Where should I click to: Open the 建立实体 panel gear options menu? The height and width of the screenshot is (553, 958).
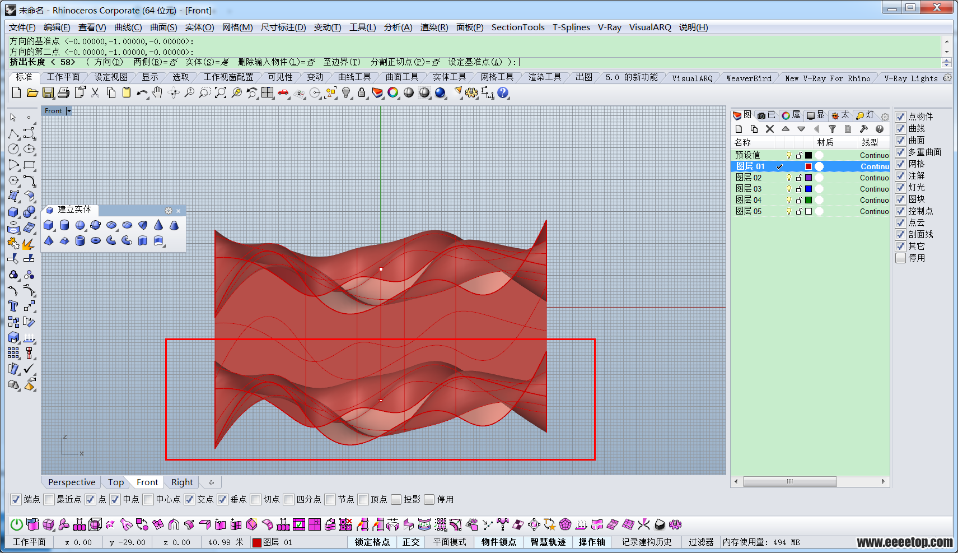click(x=169, y=211)
